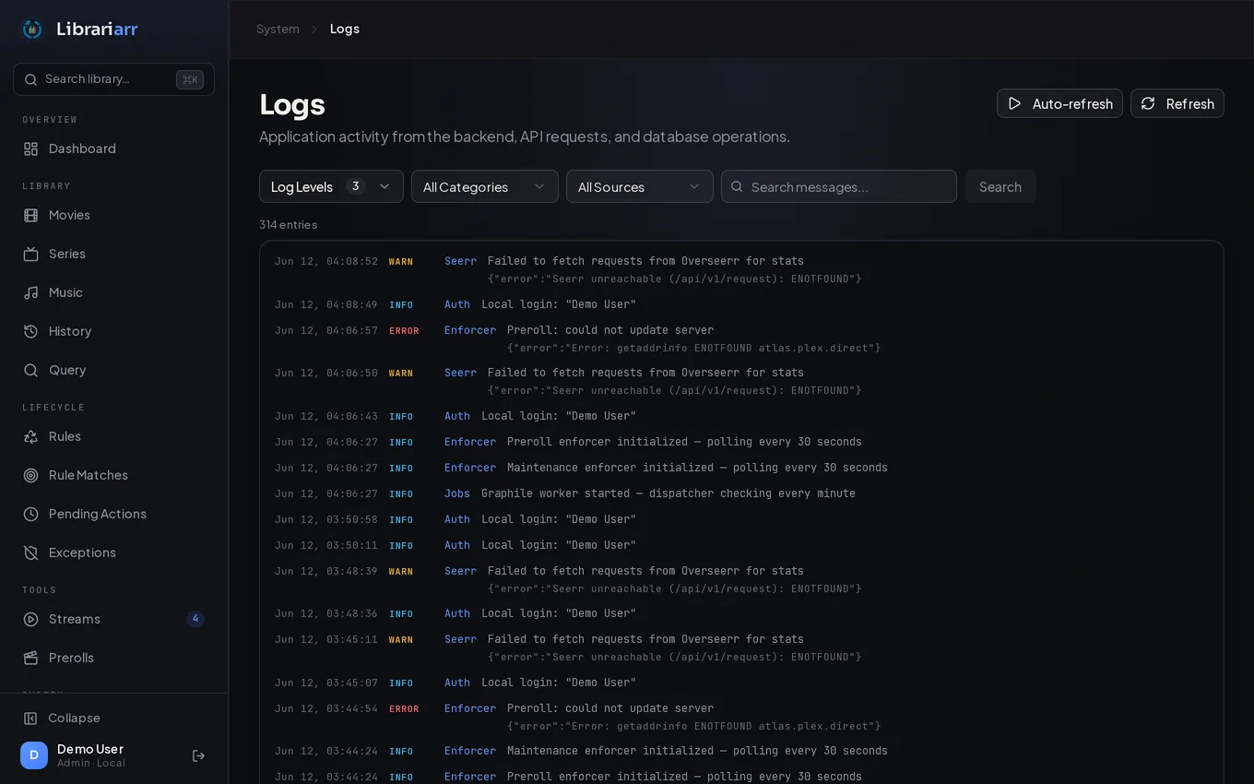The width and height of the screenshot is (1254, 784).
Task: Click the 04:06:50 Seerr ENOTFOUND JSON detail
Action: [675, 390]
